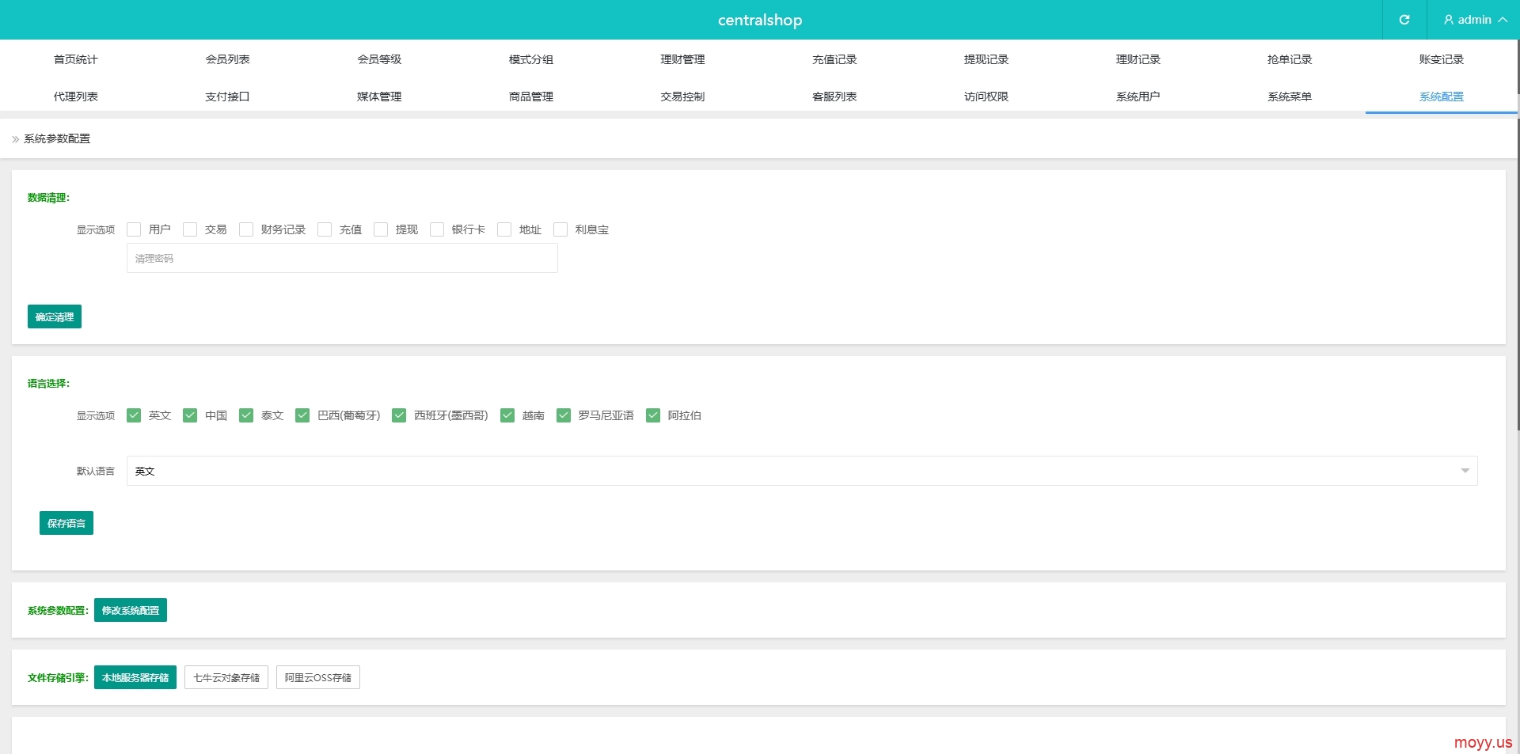The width and height of the screenshot is (1520, 754).
Task: Open the 代理列表 menu
Action: 76,97
